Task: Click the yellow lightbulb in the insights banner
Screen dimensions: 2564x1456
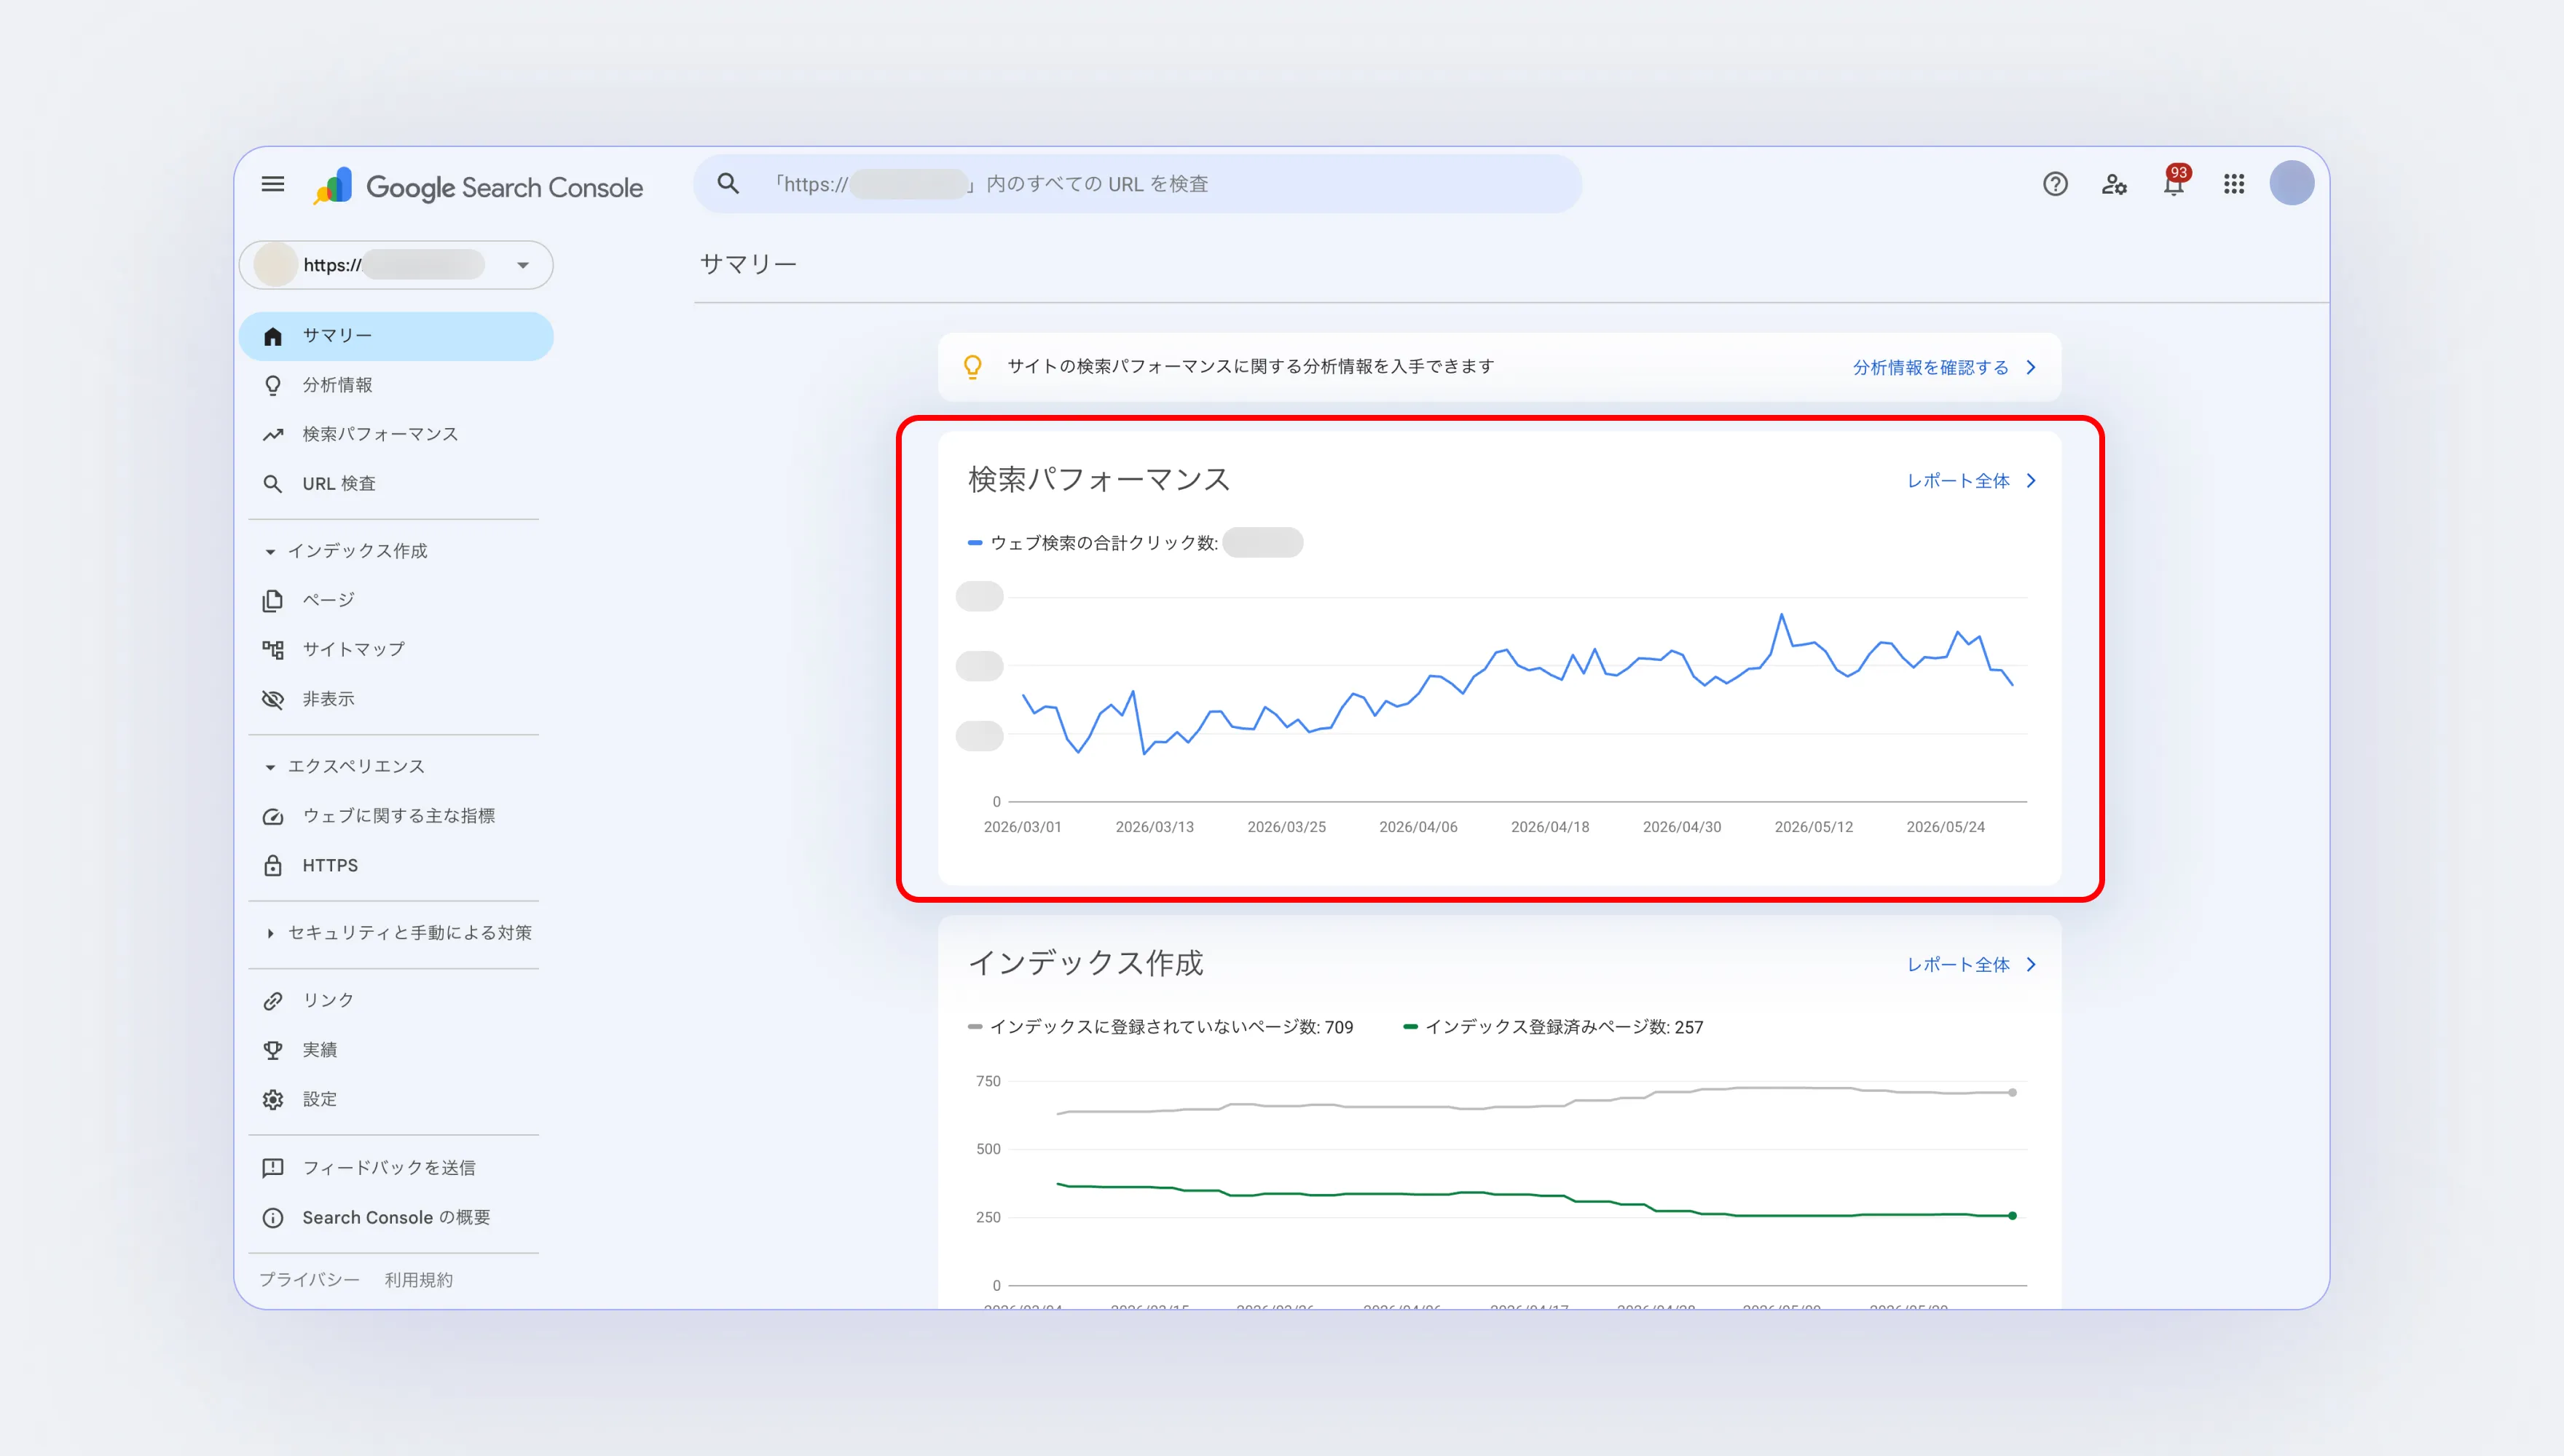Action: 972,367
